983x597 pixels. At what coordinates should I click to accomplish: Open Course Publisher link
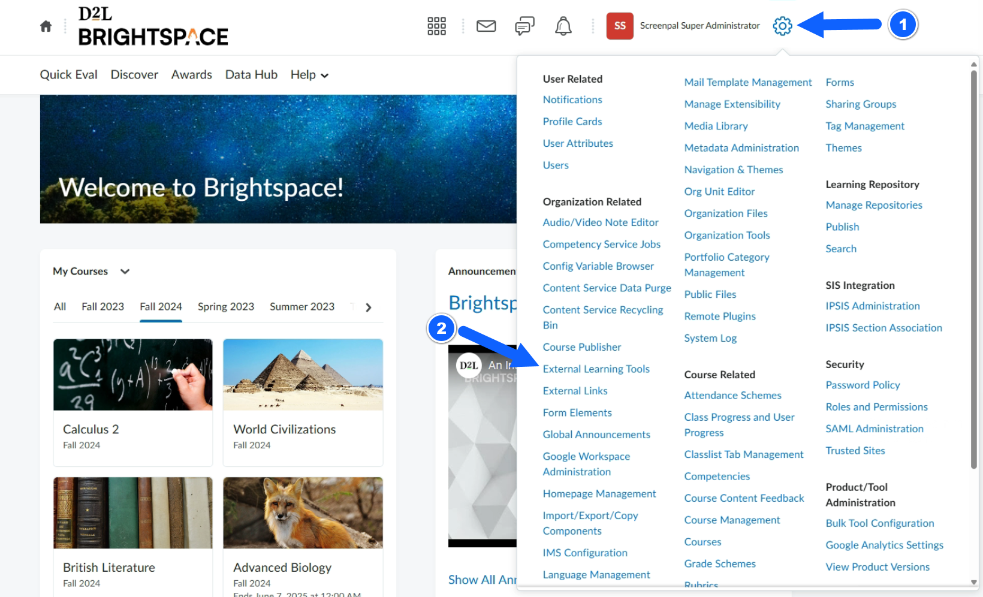[582, 347]
